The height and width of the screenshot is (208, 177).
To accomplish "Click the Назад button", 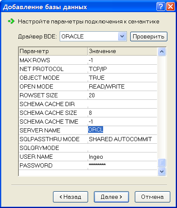I will [x=71, y=197].
